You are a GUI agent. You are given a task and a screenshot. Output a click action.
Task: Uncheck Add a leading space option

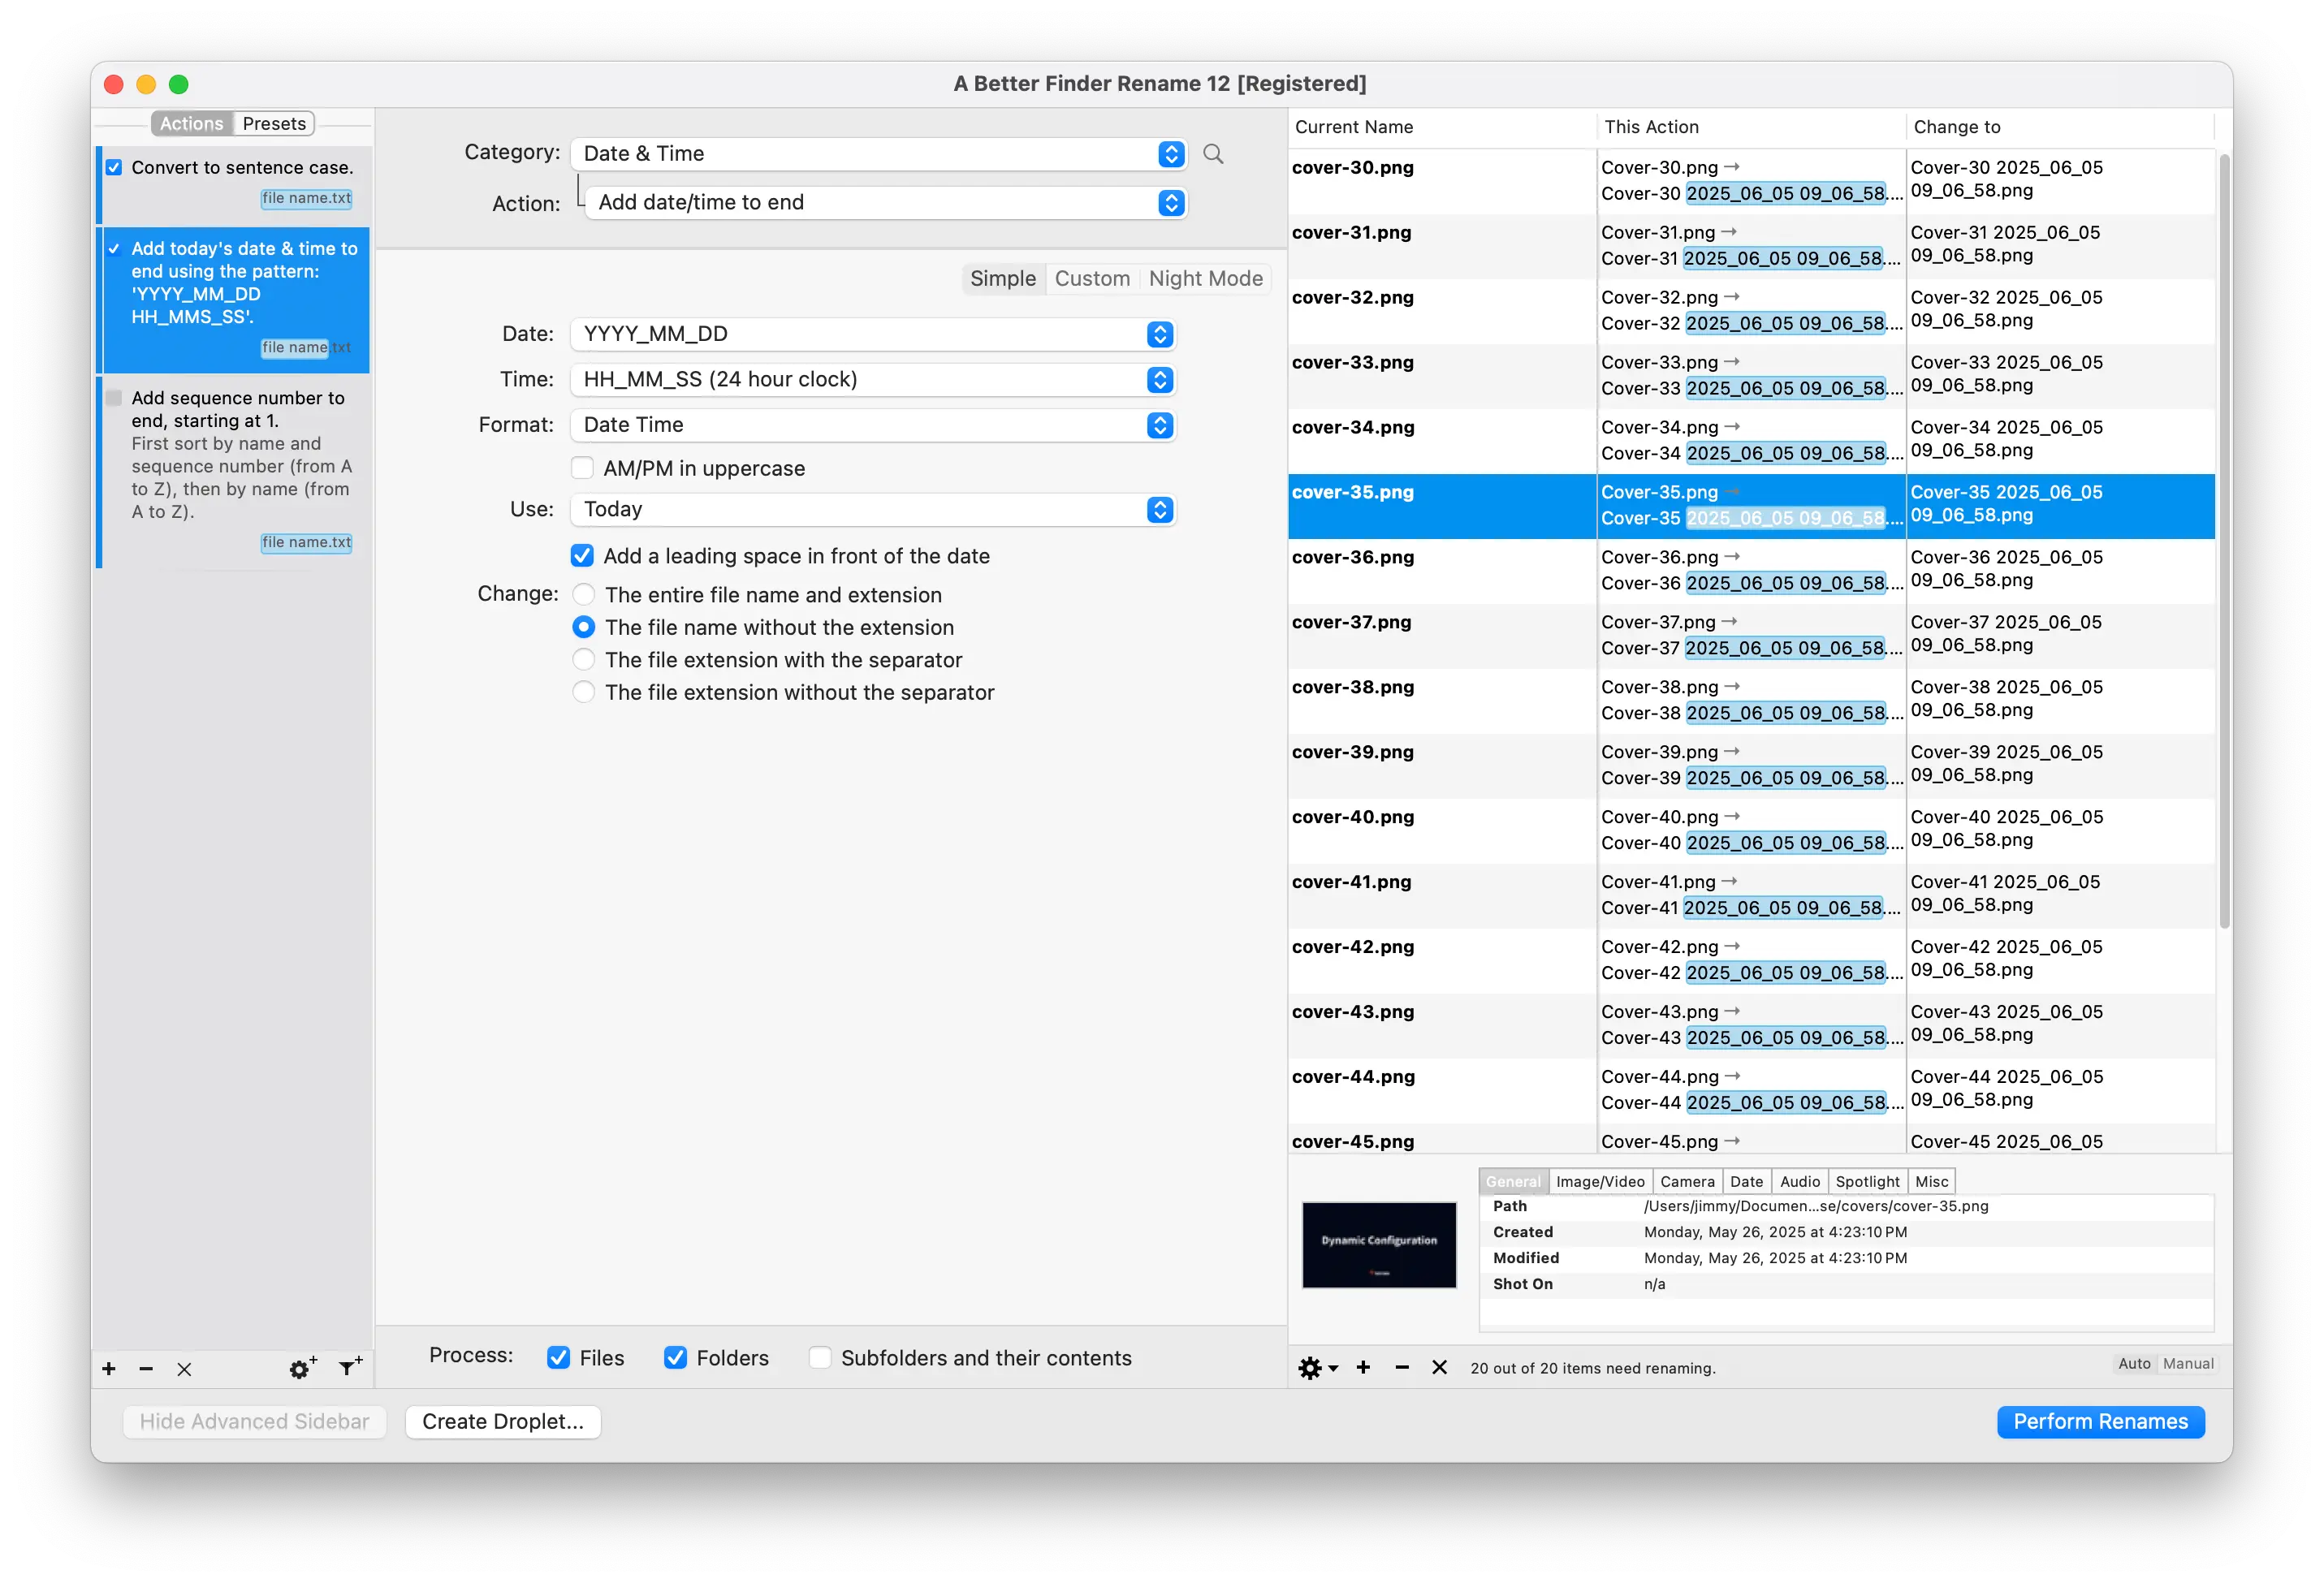click(x=582, y=556)
